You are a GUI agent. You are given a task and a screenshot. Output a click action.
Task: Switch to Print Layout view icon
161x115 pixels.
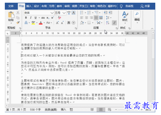(x=101, y=110)
